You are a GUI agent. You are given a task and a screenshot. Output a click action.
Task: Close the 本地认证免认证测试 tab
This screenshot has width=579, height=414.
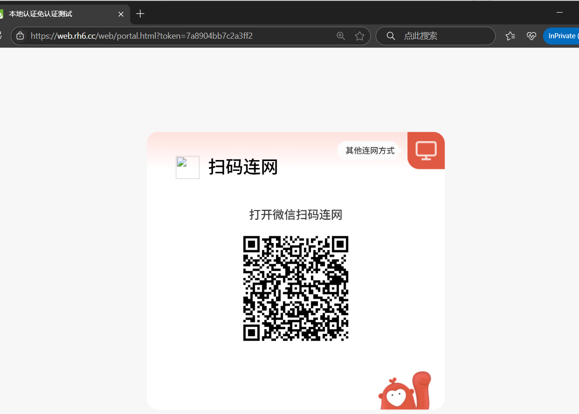tap(121, 14)
